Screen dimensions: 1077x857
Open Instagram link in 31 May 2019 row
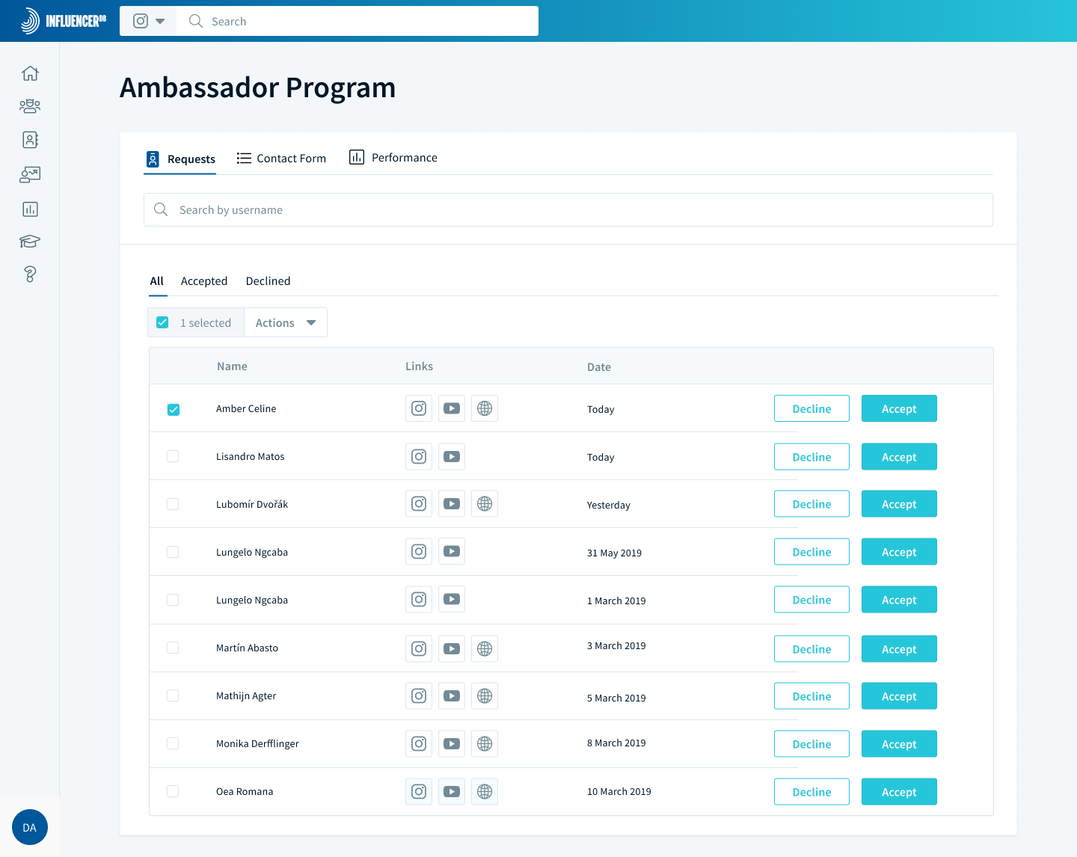click(419, 552)
